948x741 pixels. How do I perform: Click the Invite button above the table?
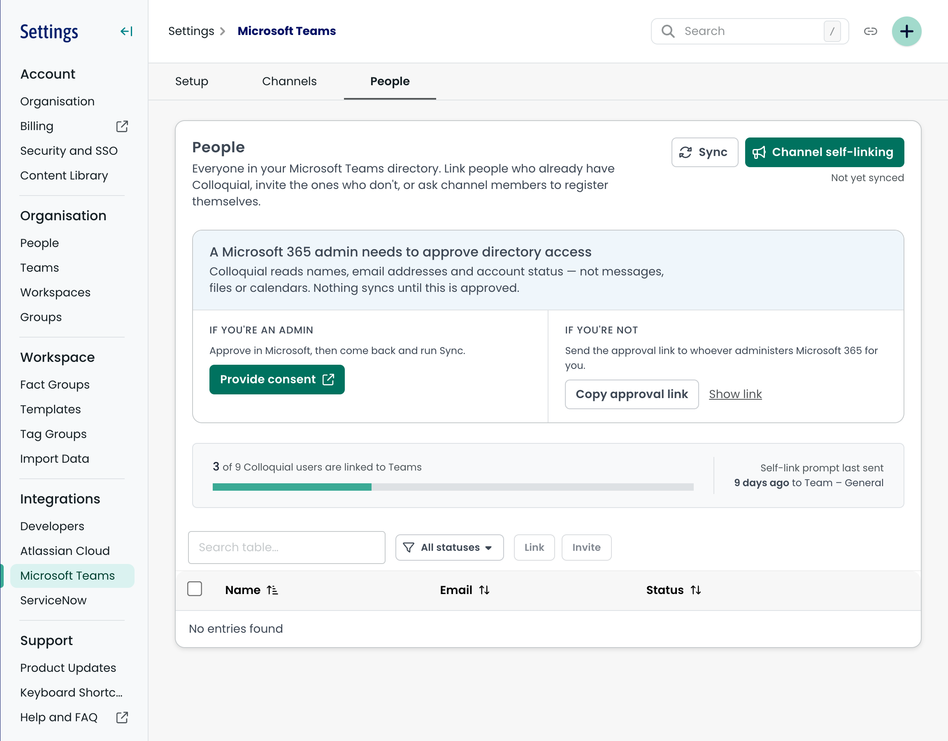point(586,547)
